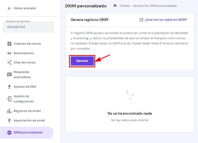198x143 pixels.
Task: Click the DKIM personalizado gear icon
Action: pos(9,133)
